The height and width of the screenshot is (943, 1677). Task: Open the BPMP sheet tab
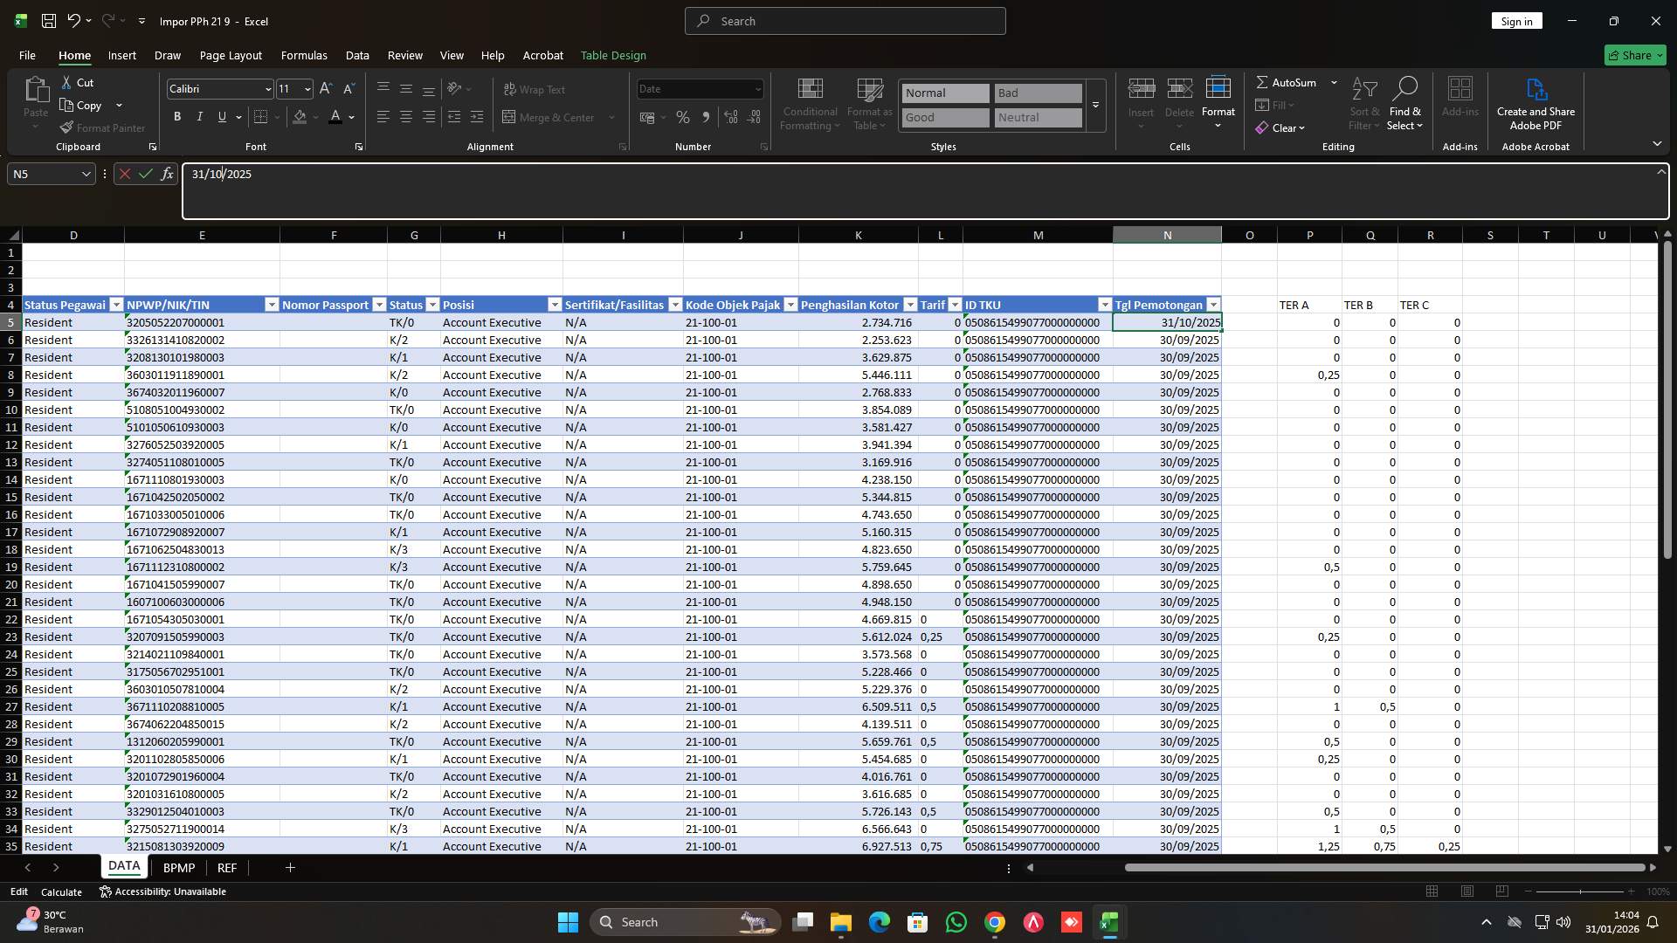(x=178, y=868)
